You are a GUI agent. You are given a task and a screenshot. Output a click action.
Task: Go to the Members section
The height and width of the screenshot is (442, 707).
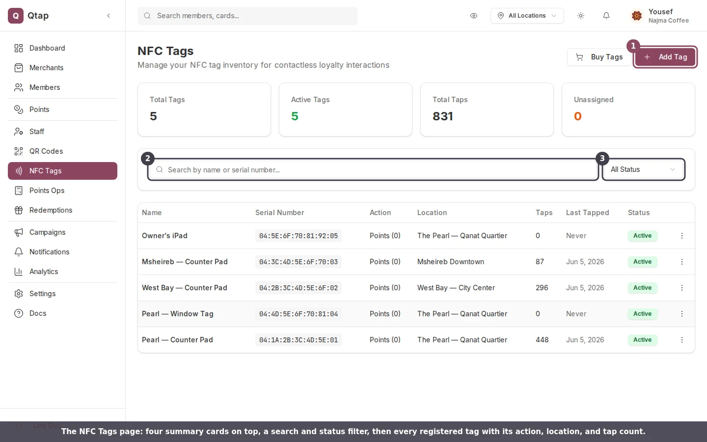coord(62,87)
